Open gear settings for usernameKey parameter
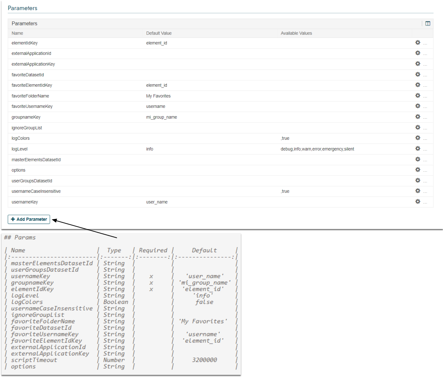The image size is (443, 377). point(418,202)
